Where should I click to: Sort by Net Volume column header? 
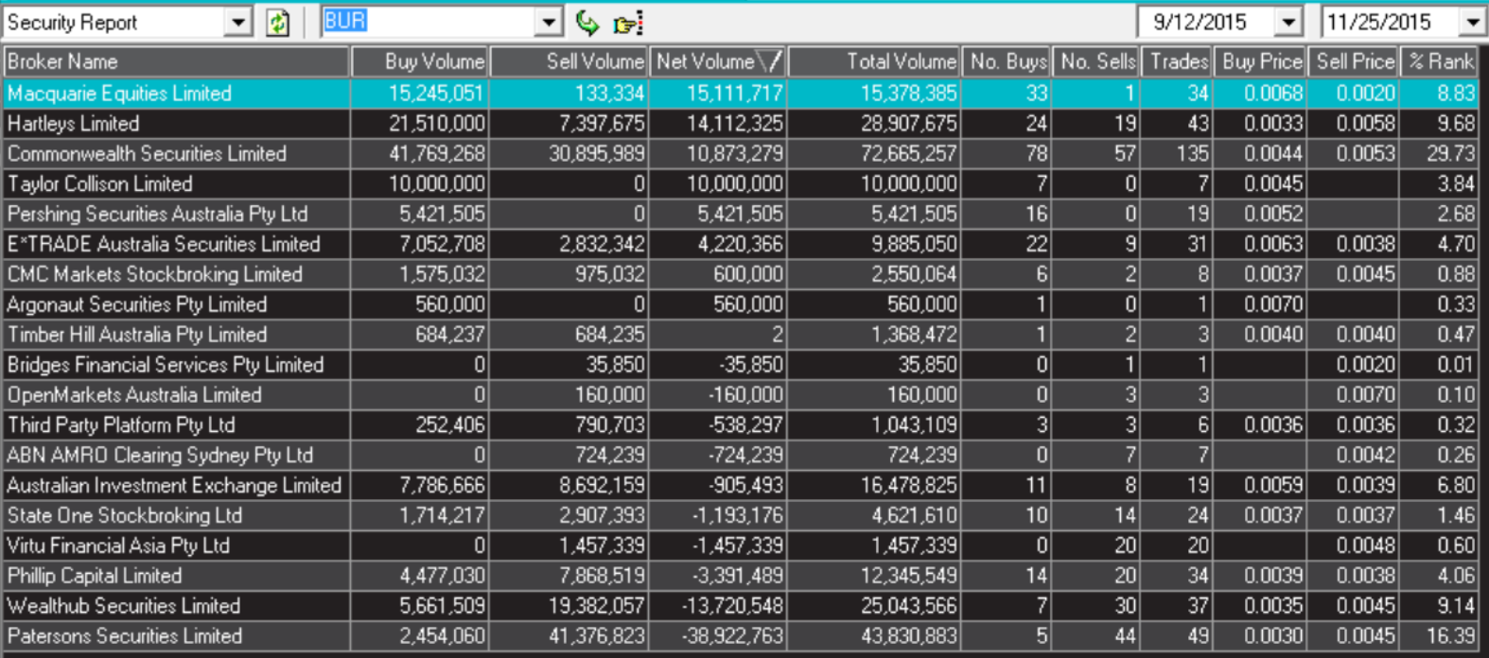coord(718,61)
